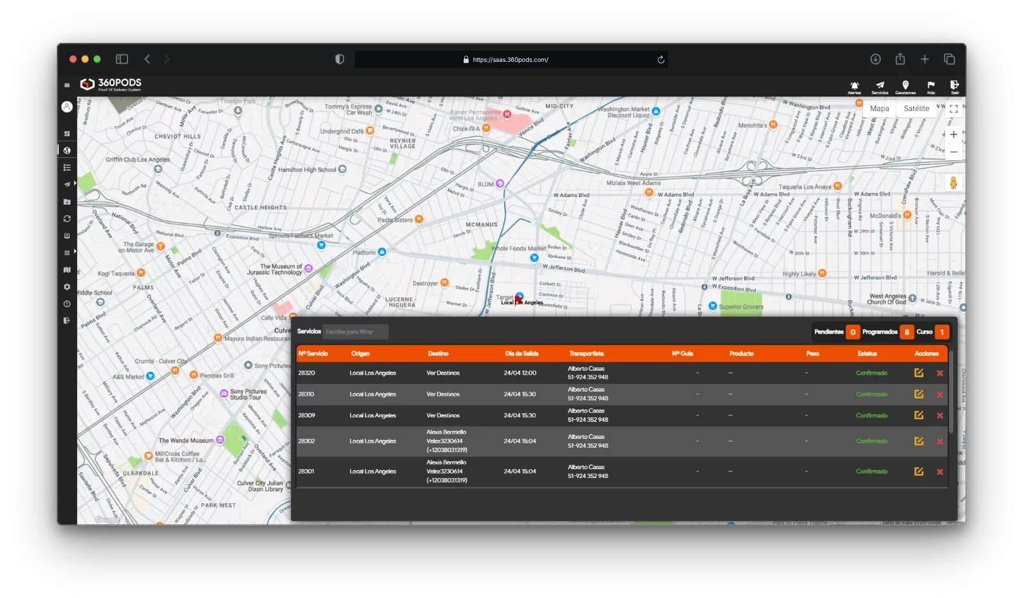The width and height of the screenshot is (1019, 598).
Task: Open Pois flag icon in header
Action: (931, 86)
